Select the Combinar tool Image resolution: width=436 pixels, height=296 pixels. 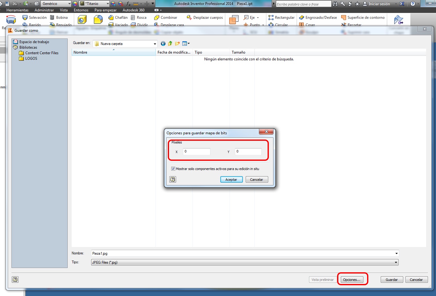point(166,18)
